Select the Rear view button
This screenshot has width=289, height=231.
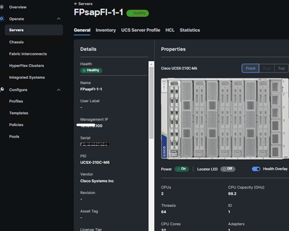(267, 69)
